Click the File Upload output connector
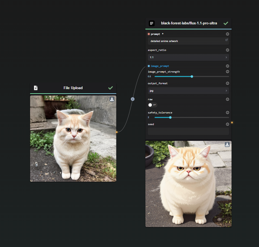This screenshot has height=247, width=259. point(117,132)
